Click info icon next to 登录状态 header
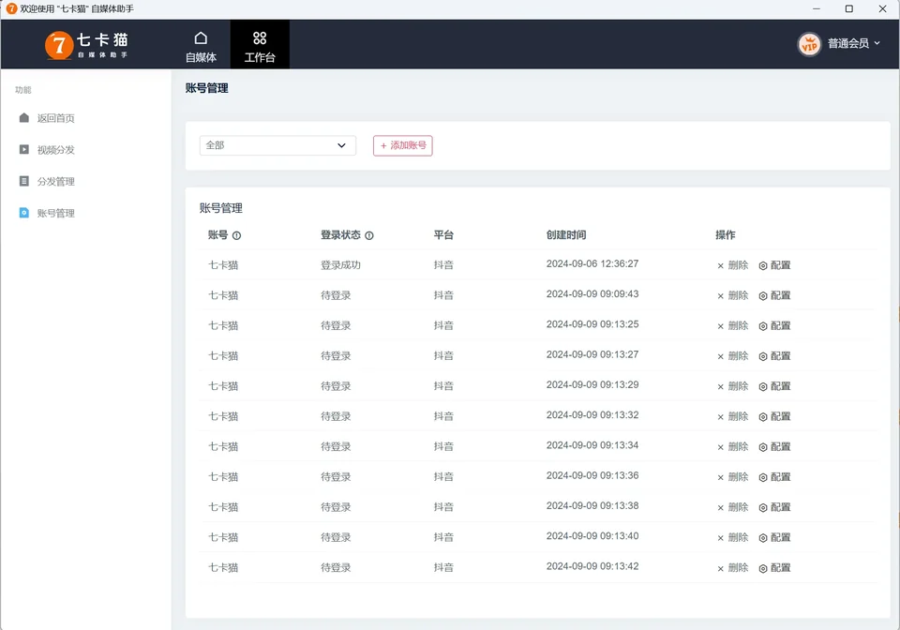This screenshot has width=900, height=630. point(369,235)
